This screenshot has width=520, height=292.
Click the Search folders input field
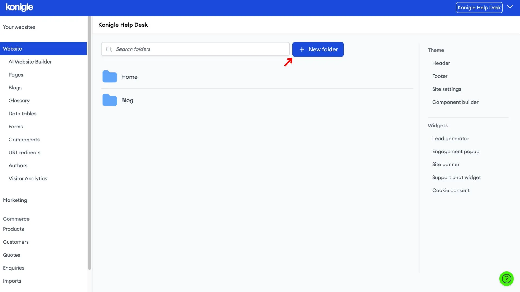click(x=195, y=49)
